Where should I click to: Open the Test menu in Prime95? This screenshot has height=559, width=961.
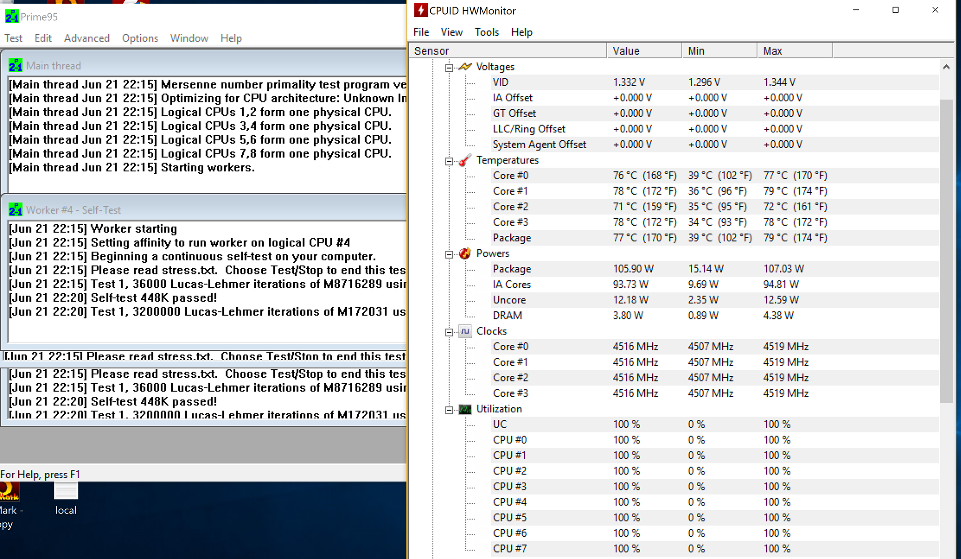[x=14, y=38]
